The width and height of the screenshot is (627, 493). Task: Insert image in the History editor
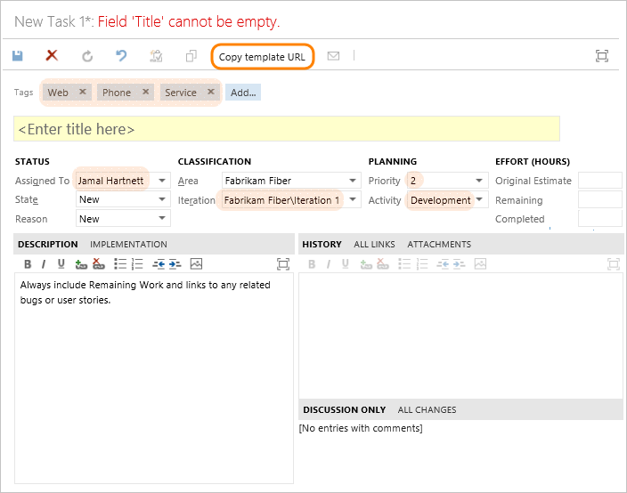(480, 264)
